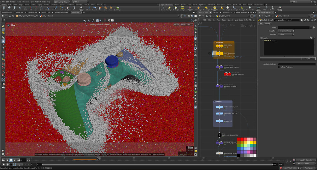
Task: Add a Distant Light from the shelf
Action: tap(206, 8)
